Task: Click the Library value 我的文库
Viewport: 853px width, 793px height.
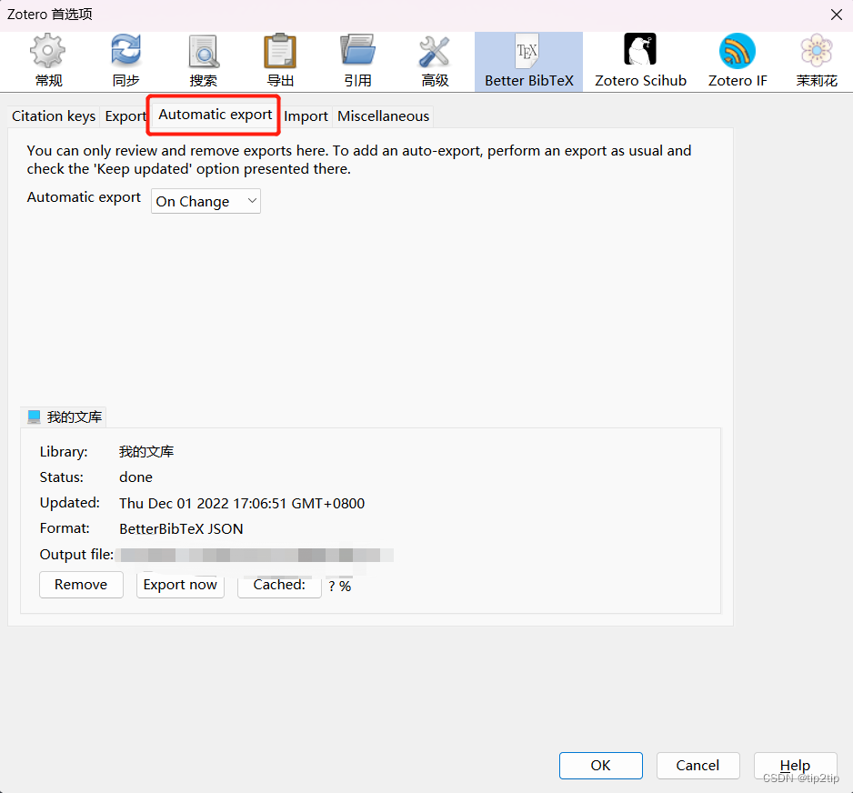Action: click(x=146, y=451)
